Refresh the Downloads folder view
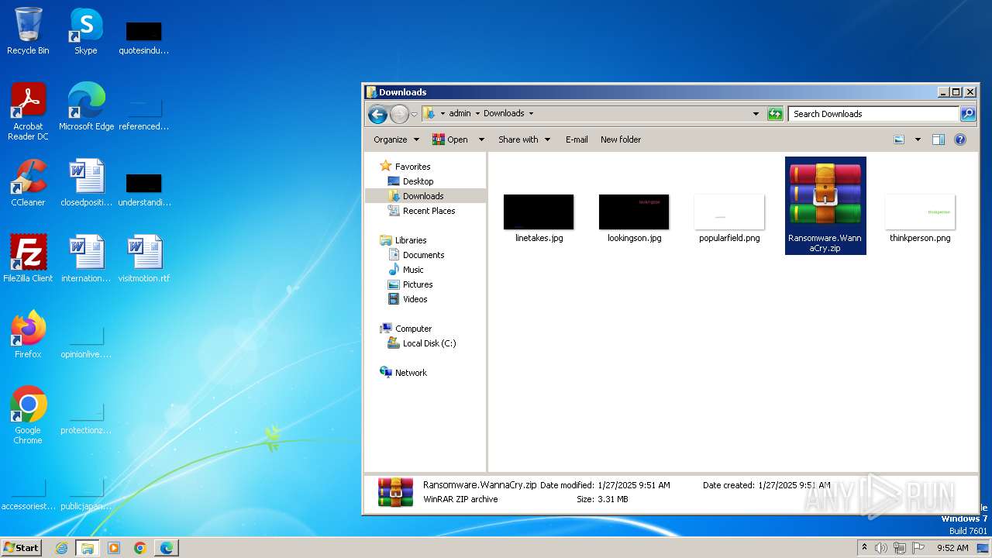Viewport: 992px width, 558px height. (775, 114)
